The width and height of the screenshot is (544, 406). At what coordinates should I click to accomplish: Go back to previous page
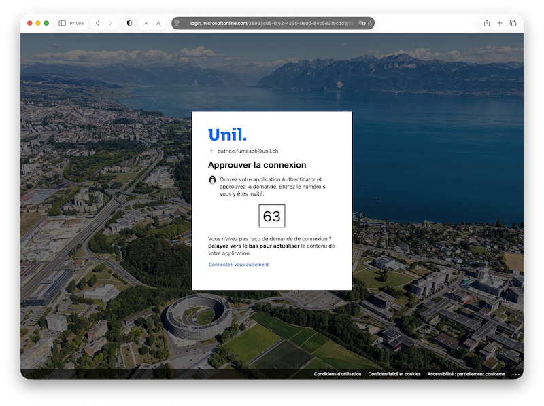pyautogui.click(x=97, y=23)
